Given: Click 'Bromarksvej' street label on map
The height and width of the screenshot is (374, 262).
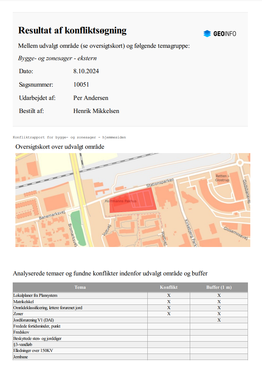Looking at the screenshot, I should click(73, 235).
